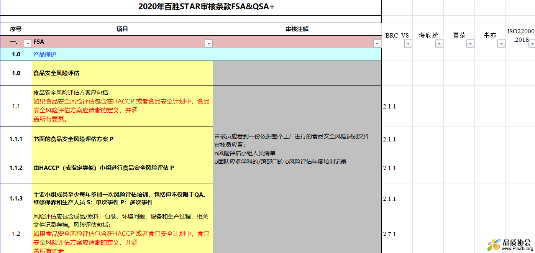Image resolution: width=535 pixels, height=253 pixels.
Task: Select the FSA section cell
Action: coord(122,42)
